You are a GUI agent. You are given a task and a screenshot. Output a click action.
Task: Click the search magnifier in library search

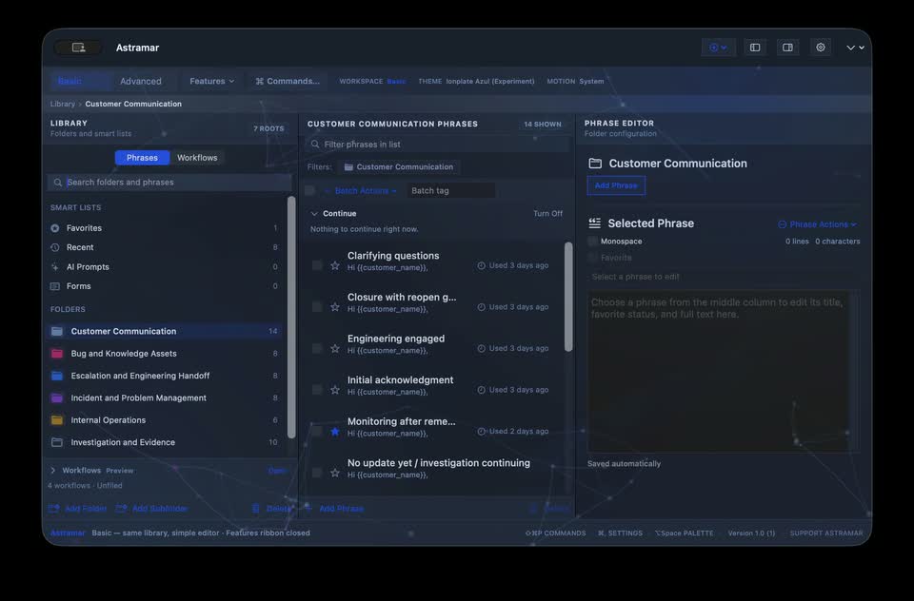(58, 183)
